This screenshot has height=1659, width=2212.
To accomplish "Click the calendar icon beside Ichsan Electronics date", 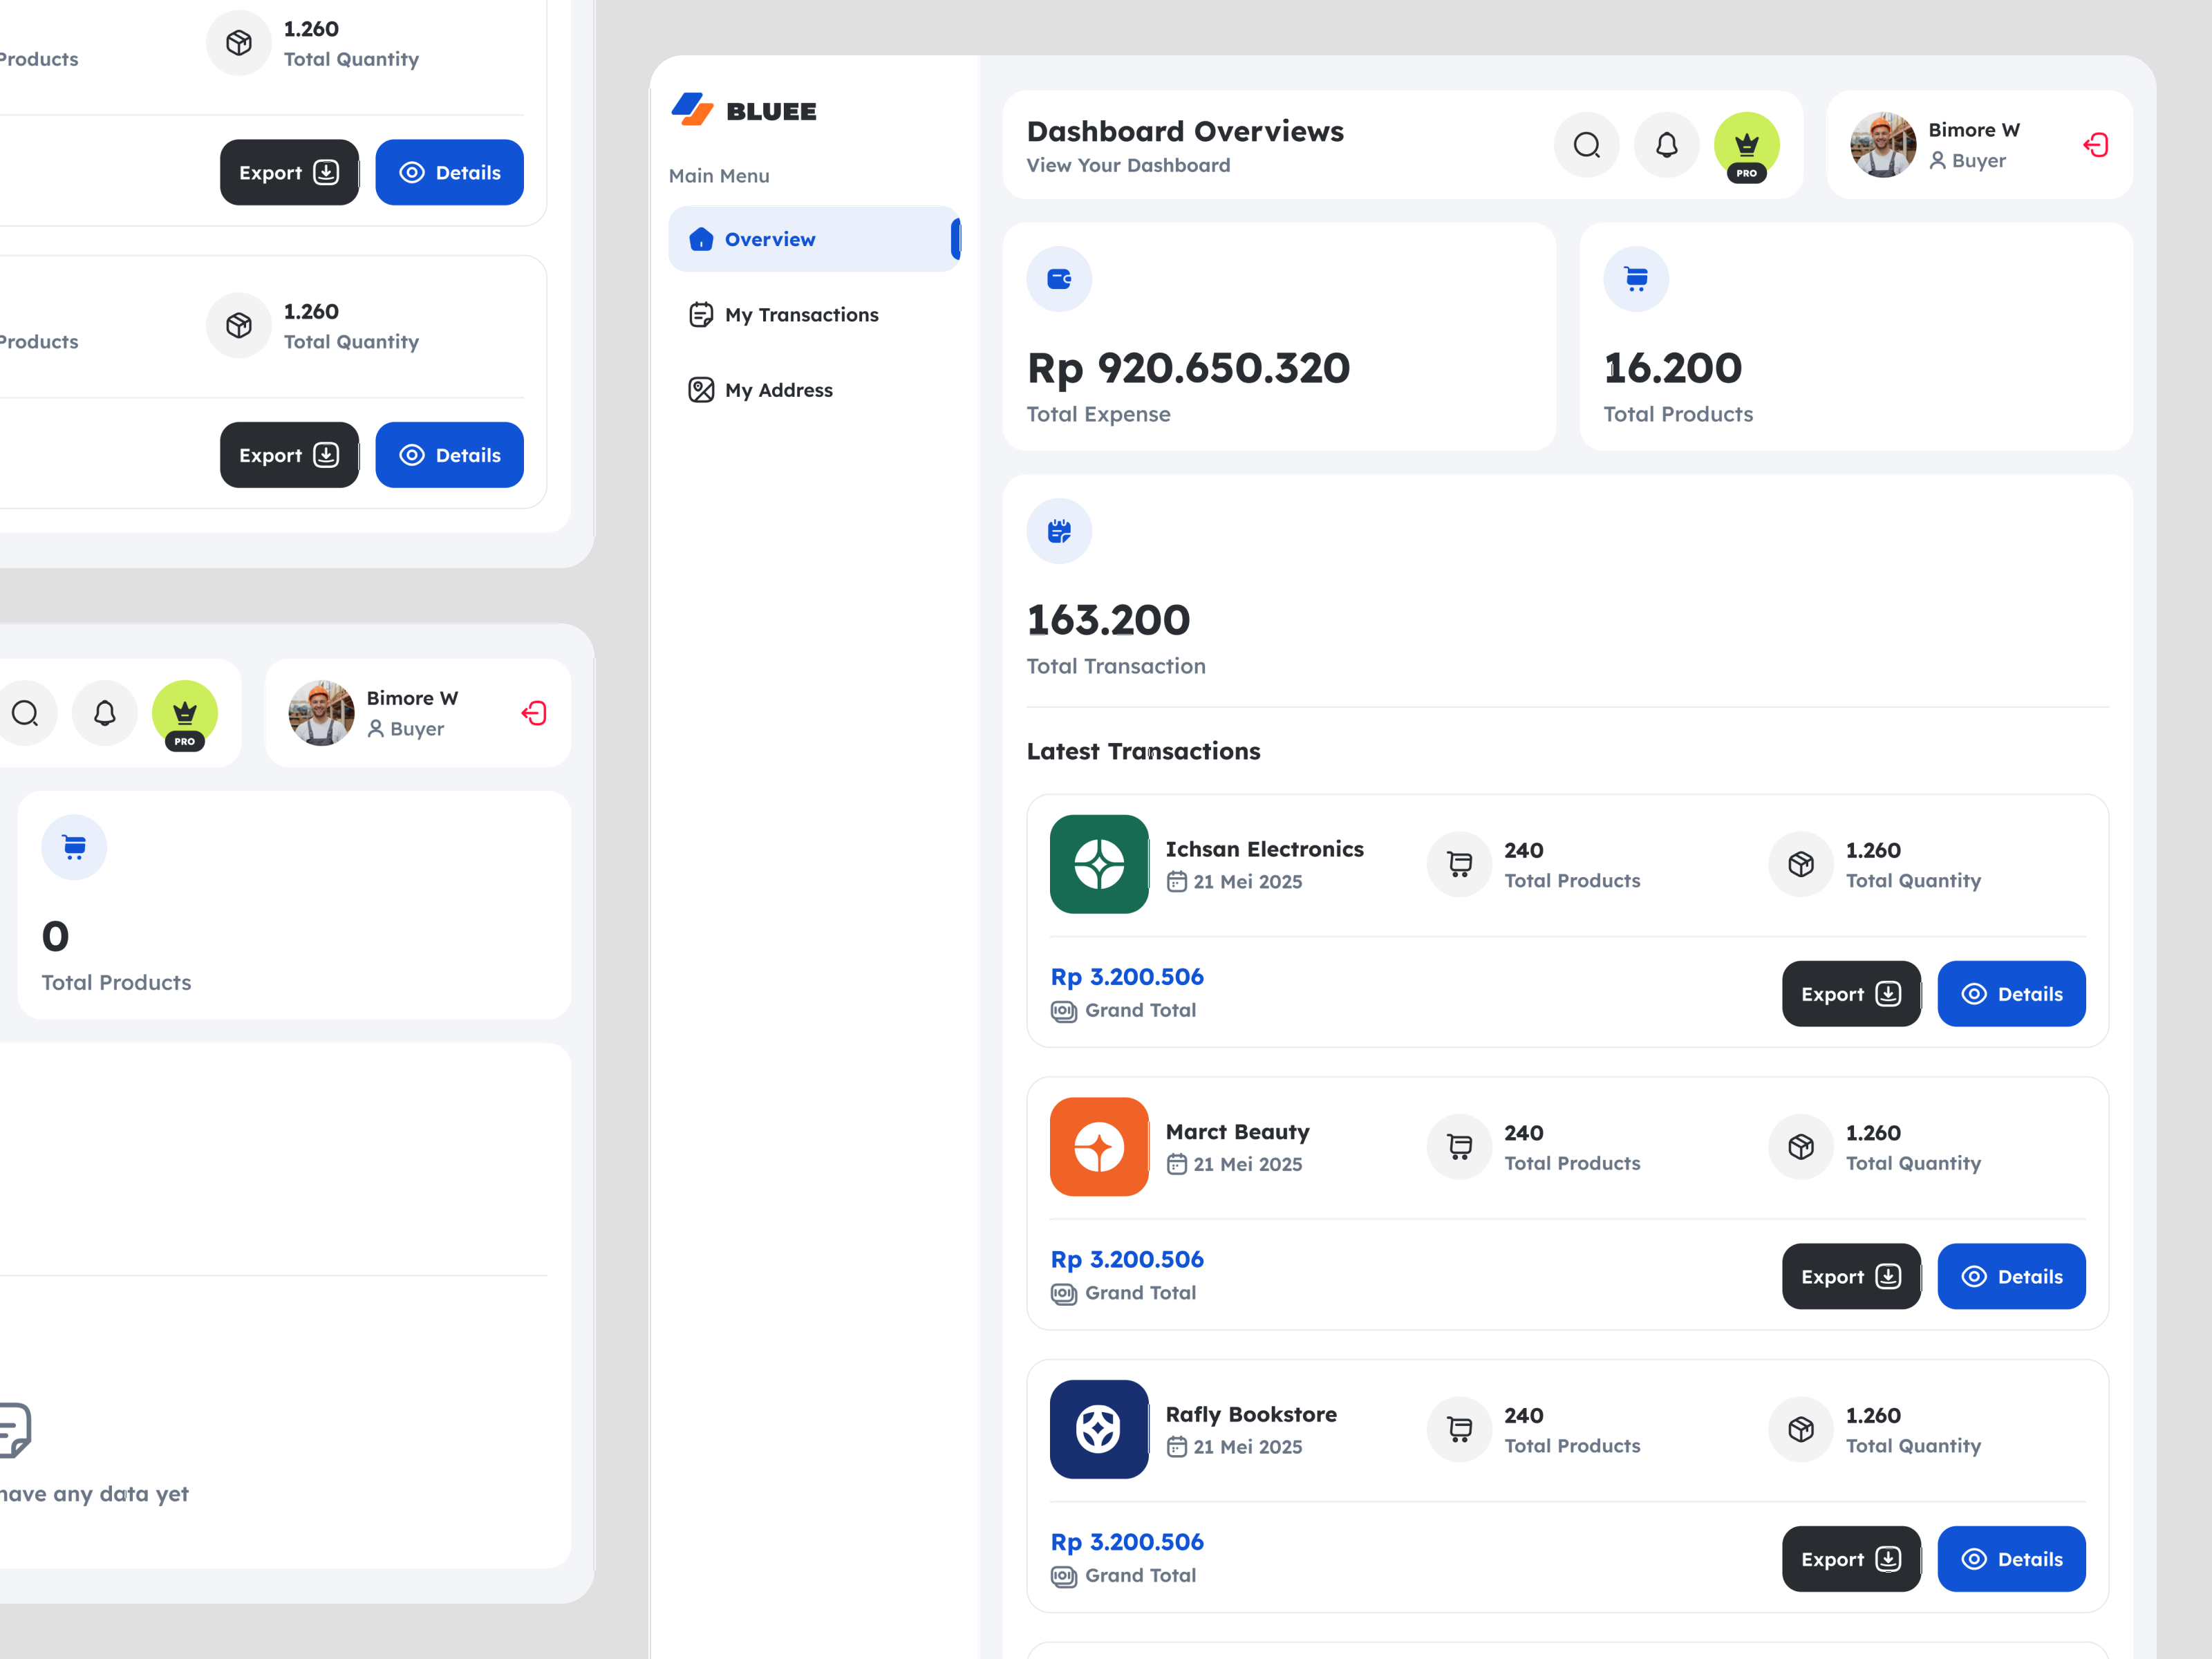I will (1177, 882).
